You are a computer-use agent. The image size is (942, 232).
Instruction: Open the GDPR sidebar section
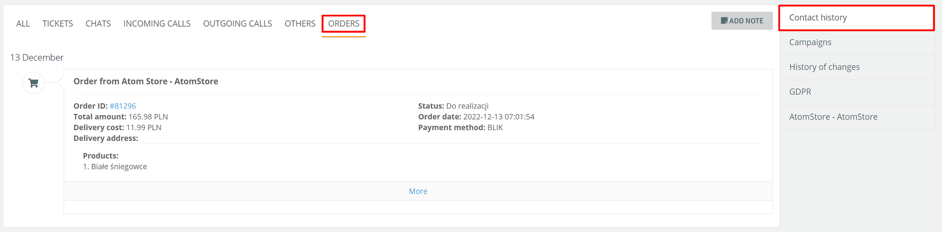(857, 92)
